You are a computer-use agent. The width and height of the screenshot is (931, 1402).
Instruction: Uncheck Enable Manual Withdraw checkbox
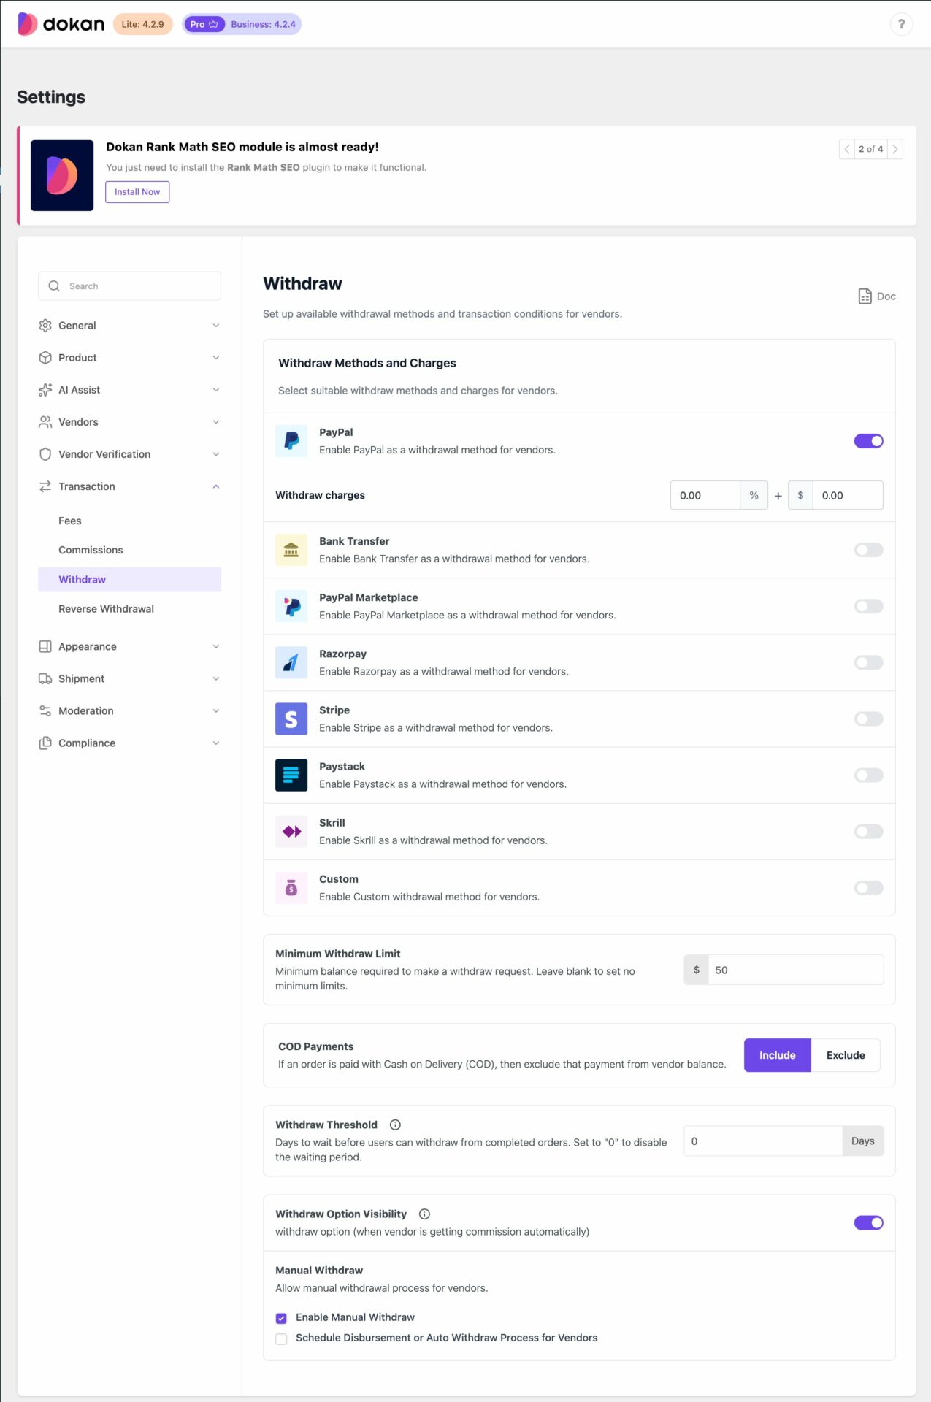(x=281, y=1318)
